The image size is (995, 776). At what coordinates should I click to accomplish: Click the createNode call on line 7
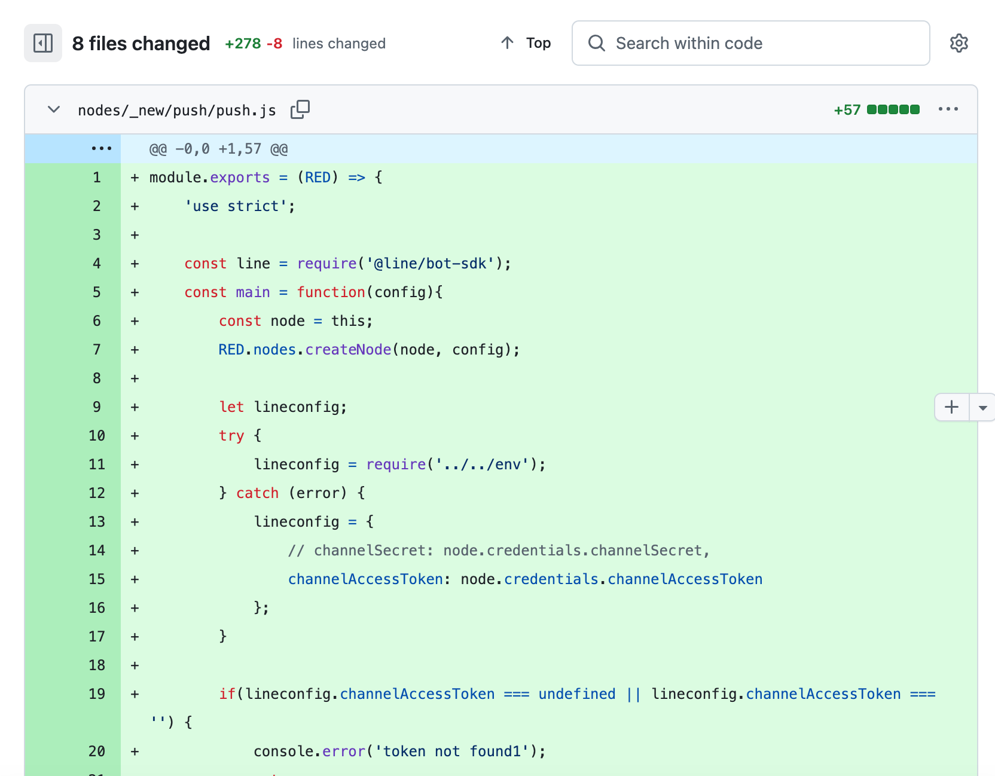pos(348,350)
